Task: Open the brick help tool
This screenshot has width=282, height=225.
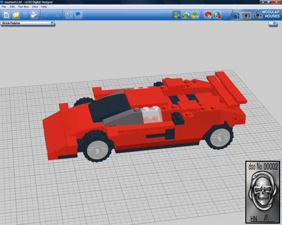Action: click(78, 15)
